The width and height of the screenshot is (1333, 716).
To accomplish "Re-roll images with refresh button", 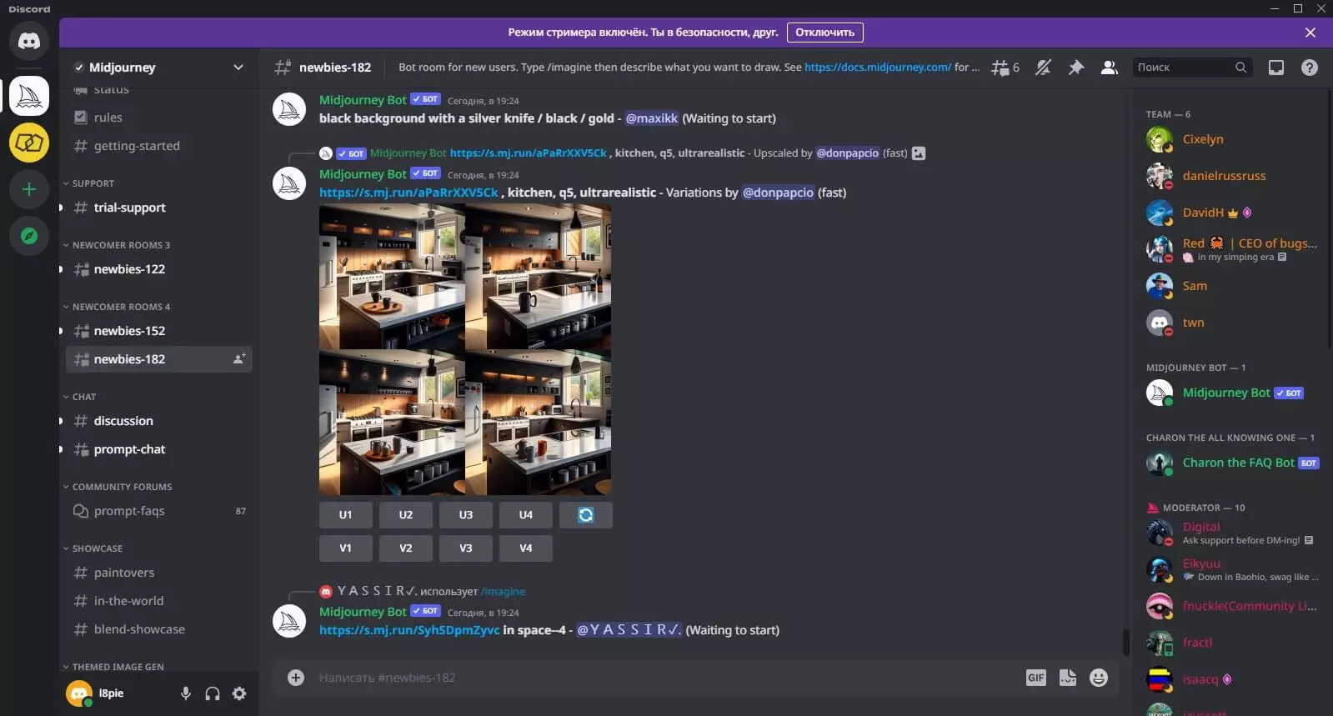I will (x=586, y=515).
